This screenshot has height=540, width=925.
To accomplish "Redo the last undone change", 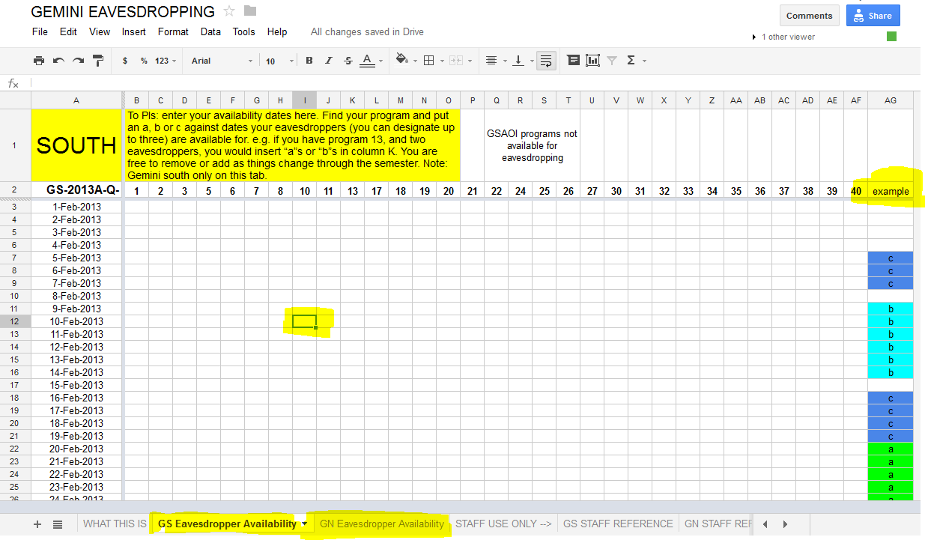I will pos(78,61).
